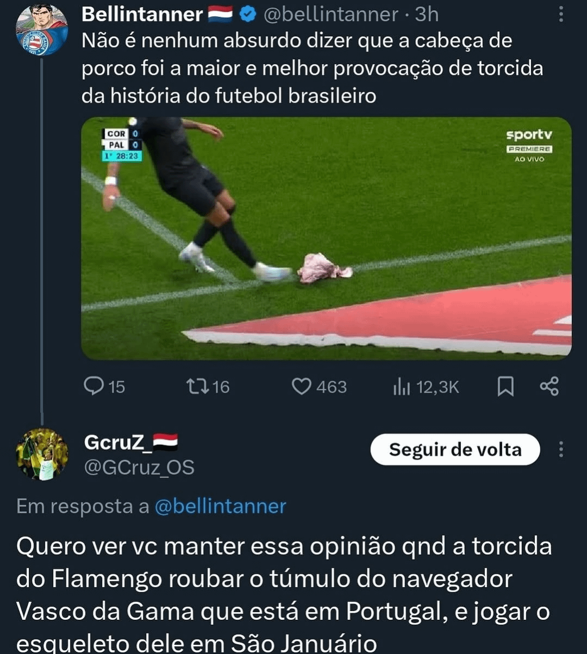Tap the share icon
The height and width of the screenshot is (654, 587).
(x=549, y=386)
